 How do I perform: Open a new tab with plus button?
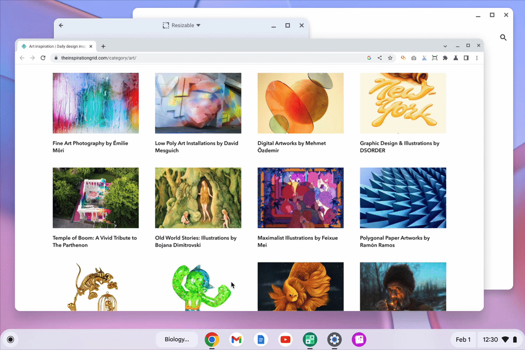click(103, 46)
